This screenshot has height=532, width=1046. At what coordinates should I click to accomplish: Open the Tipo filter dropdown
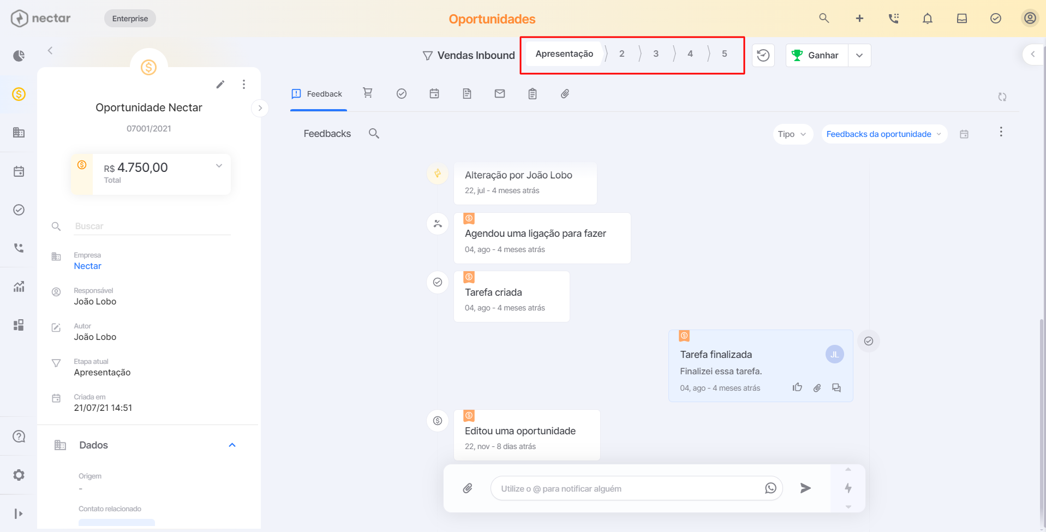793,134
